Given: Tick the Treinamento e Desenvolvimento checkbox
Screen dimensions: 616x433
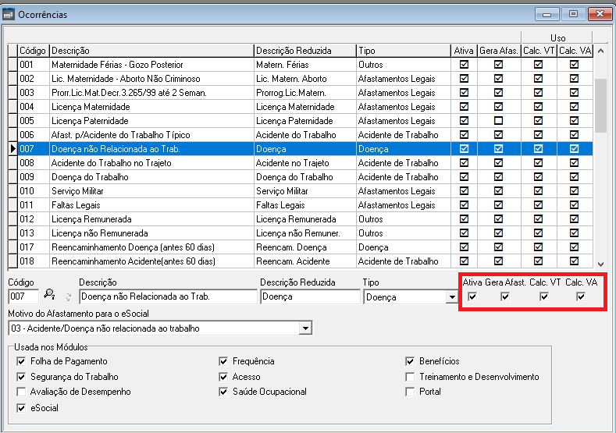Looking at the screenshot, I should [x=410, y=377].
